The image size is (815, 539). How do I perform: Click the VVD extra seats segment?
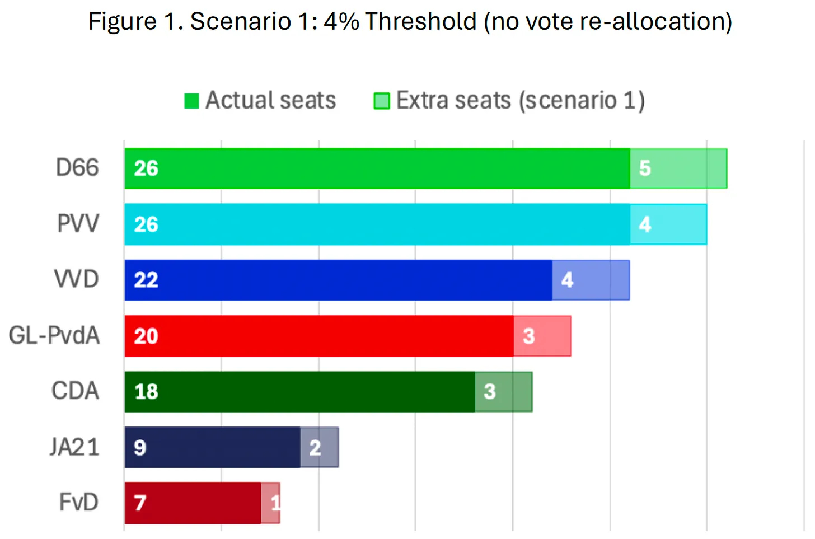(591, 280)
